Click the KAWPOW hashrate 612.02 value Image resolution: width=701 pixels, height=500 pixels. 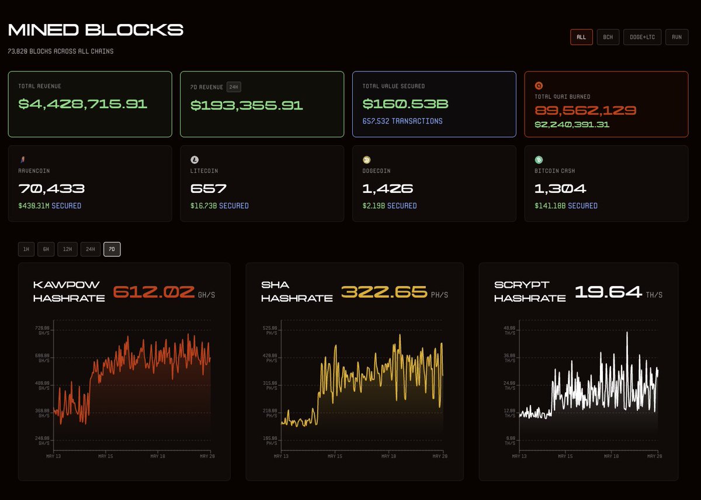click(x=153, y=291)
